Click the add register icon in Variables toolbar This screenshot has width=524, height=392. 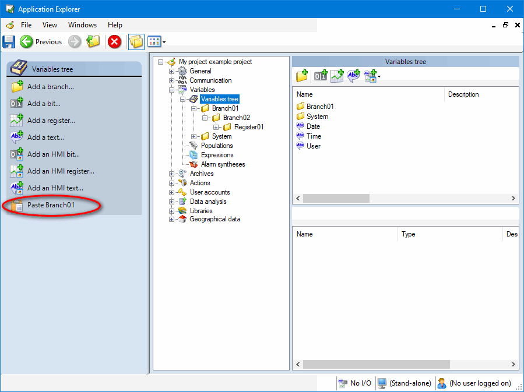pyautogui.click(x=337, y=75)
